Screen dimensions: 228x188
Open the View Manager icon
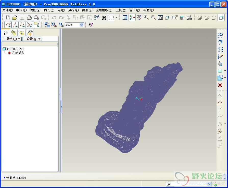pyautogui.click(x=189, y=18)
